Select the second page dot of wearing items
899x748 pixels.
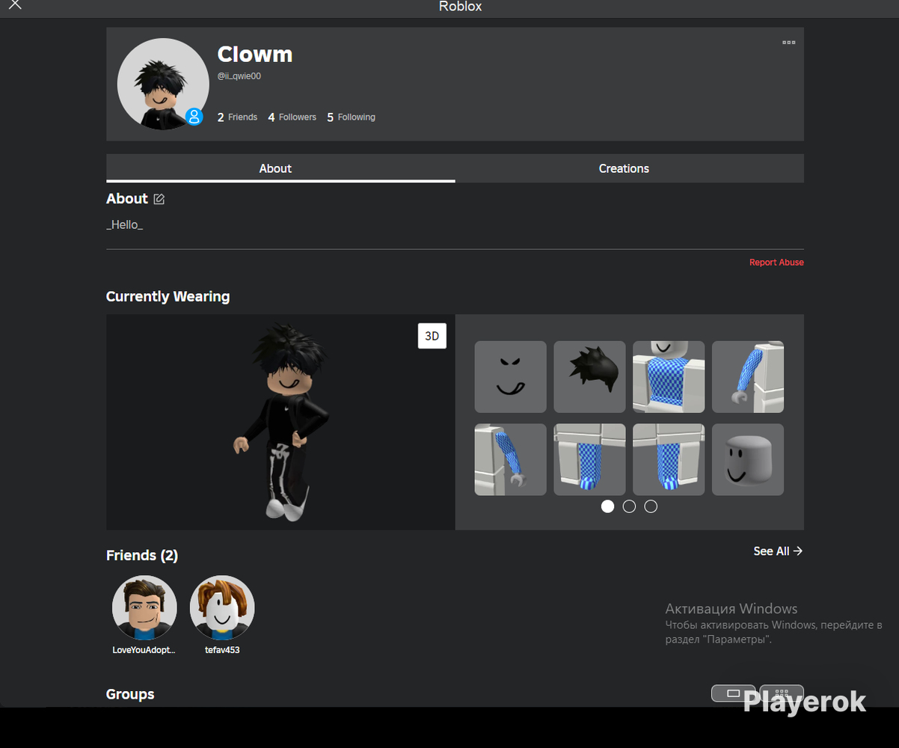click(629, 506)
